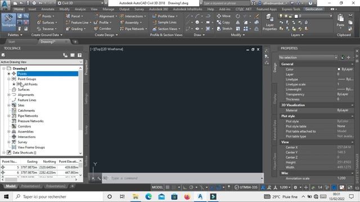Switch to the Start drawing tab

pos(11,42)
